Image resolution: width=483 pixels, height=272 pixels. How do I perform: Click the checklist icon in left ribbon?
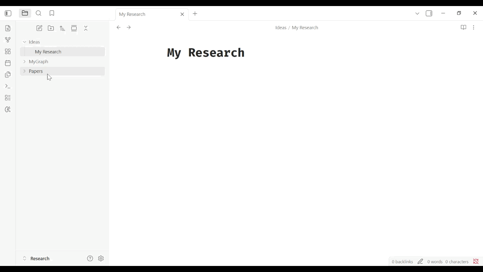click(8, 98)
